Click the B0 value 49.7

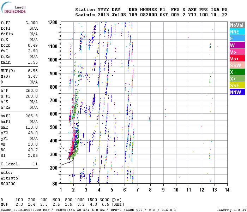click(x=33, y=150)
